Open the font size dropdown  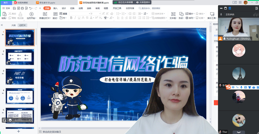click(100, 14)
